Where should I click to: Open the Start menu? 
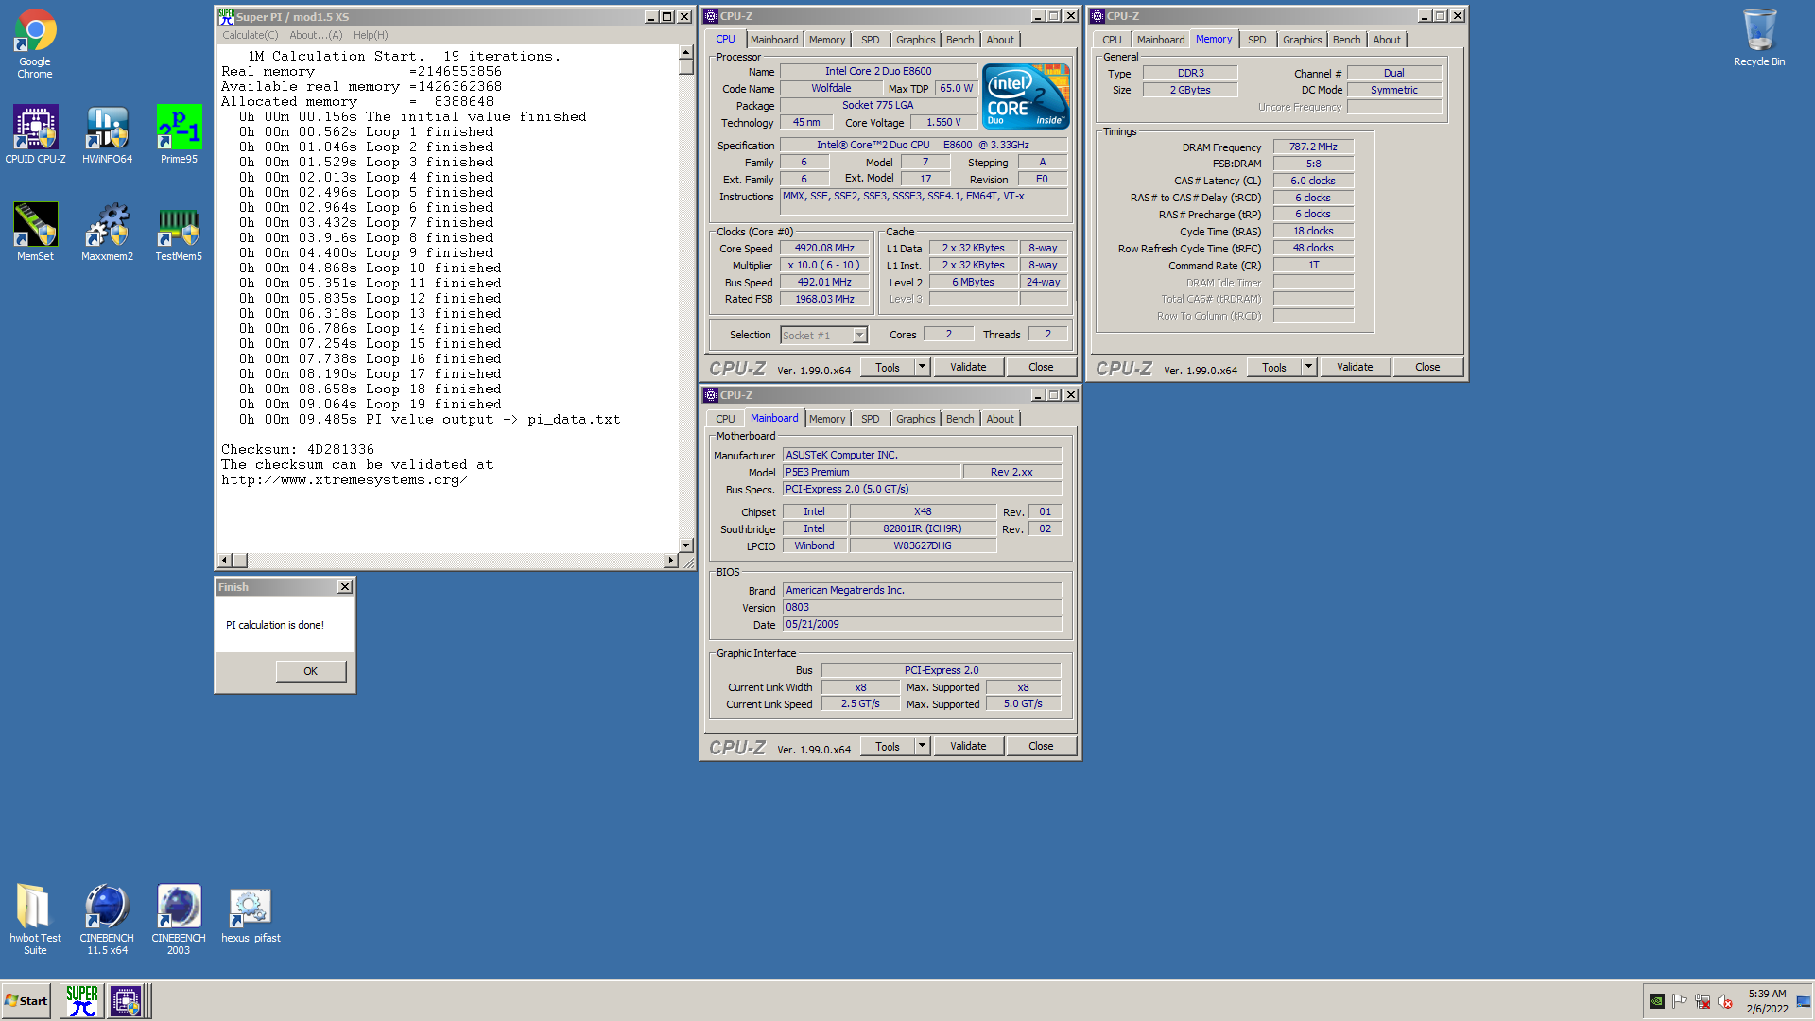[26, 1000]
